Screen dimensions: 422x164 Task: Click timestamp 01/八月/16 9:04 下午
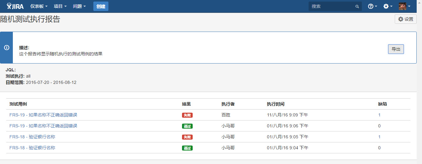pos(288,148)
